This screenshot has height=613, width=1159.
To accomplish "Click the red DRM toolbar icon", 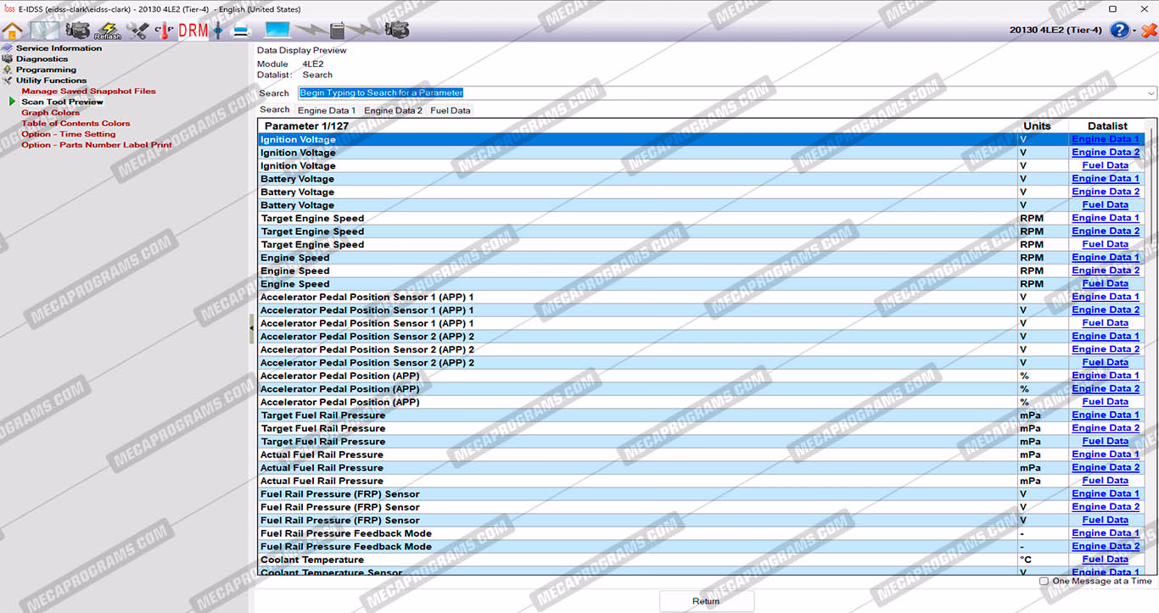I will (193, 31).
